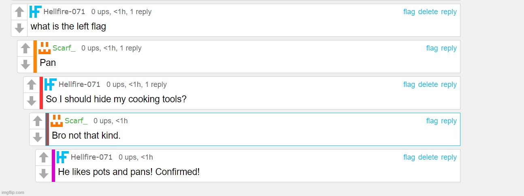Flag the "what is the left flag" comment
Image resolution: width=524 pixels, height=196 pixels.
409,12
